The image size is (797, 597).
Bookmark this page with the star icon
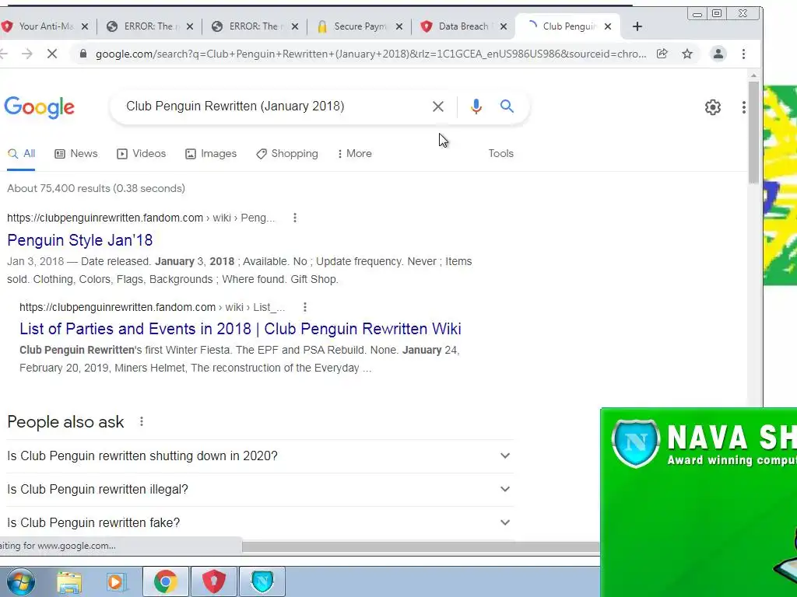pos(687,54)
